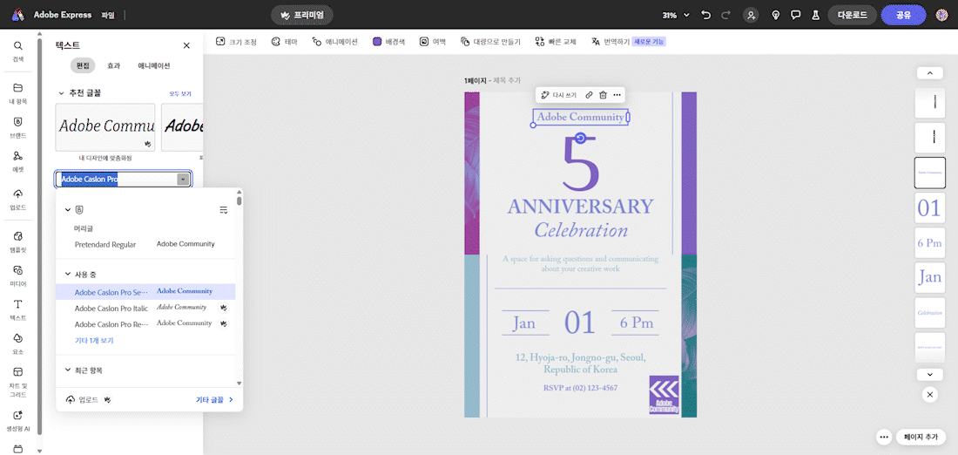Image resolution: width=958 pixels, height=455 pixels.
Task: Open more options on the floating text toolbar
Action: point(617,95)
